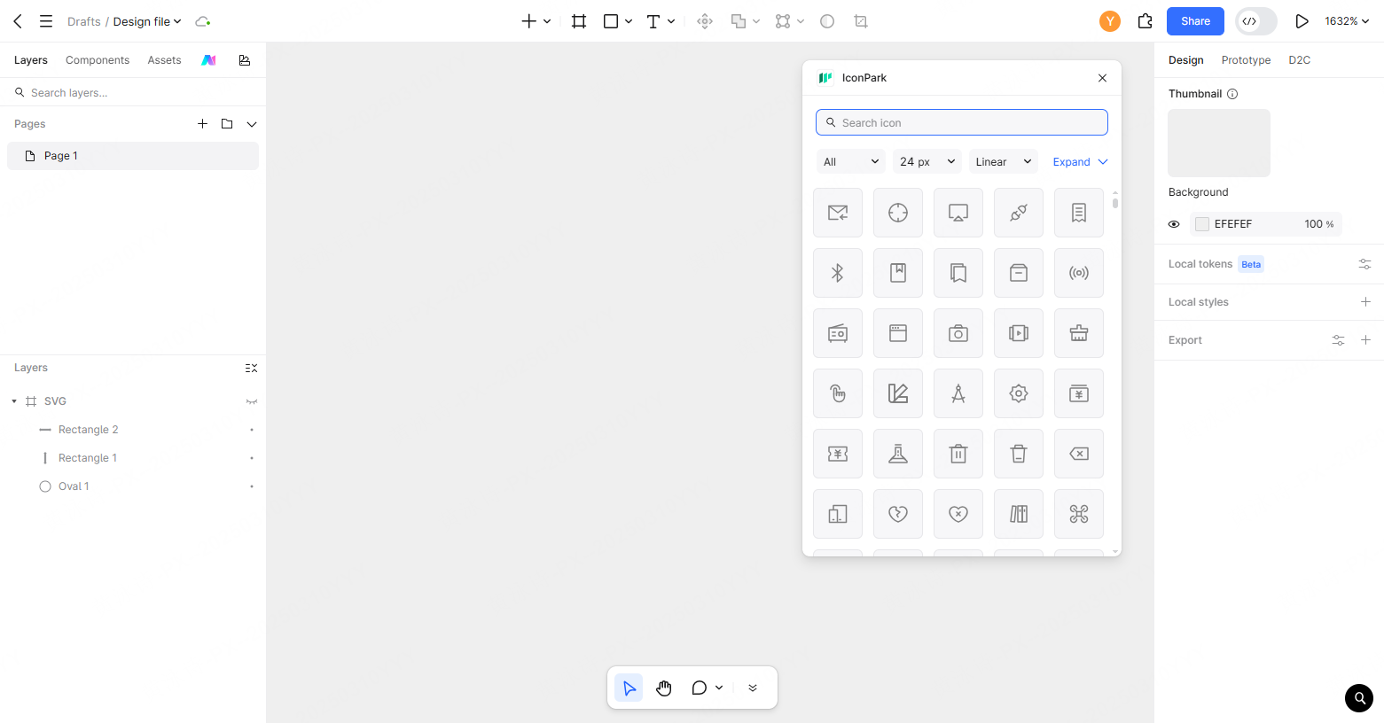Viewport: 1384px width, 723px height.
Task: Toggle visibility dot for Rectangle 1
Action: [x=252, y=458]
